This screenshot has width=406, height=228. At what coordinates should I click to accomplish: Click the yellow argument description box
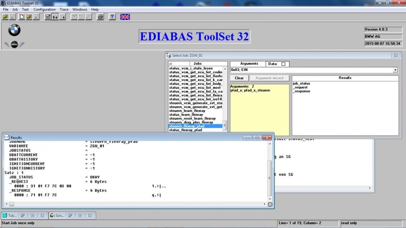[260, 110]
